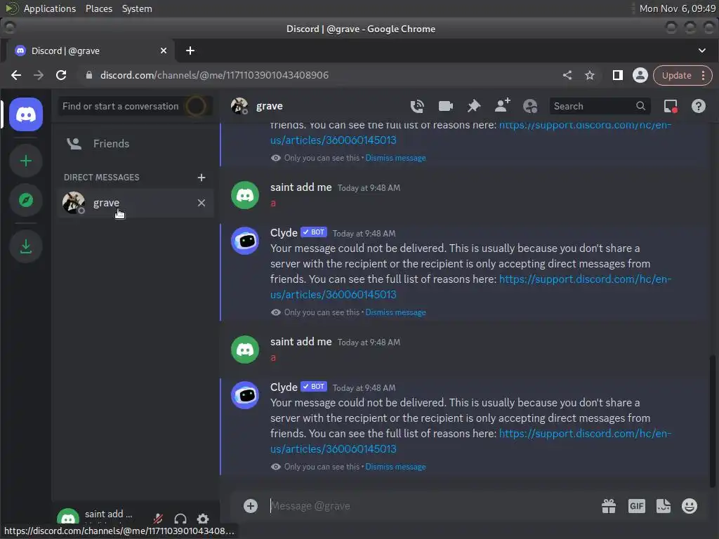Open the Discord help icon
Screen dimensions: 719x539
[699, 107]
